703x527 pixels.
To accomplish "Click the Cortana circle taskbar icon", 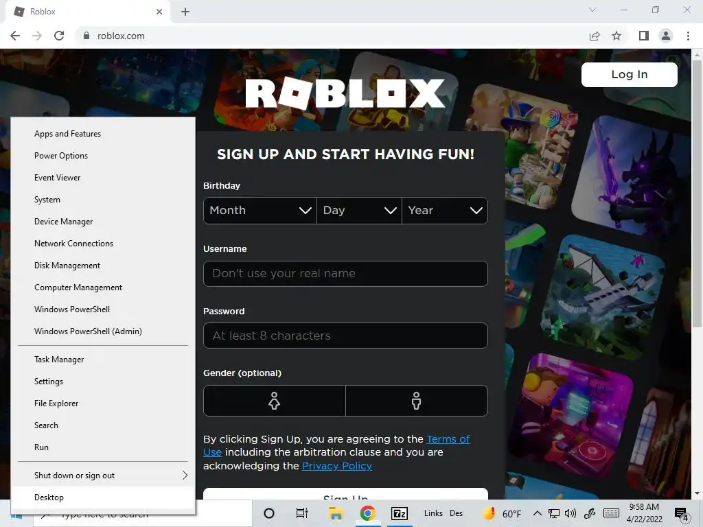I will 269,513.
